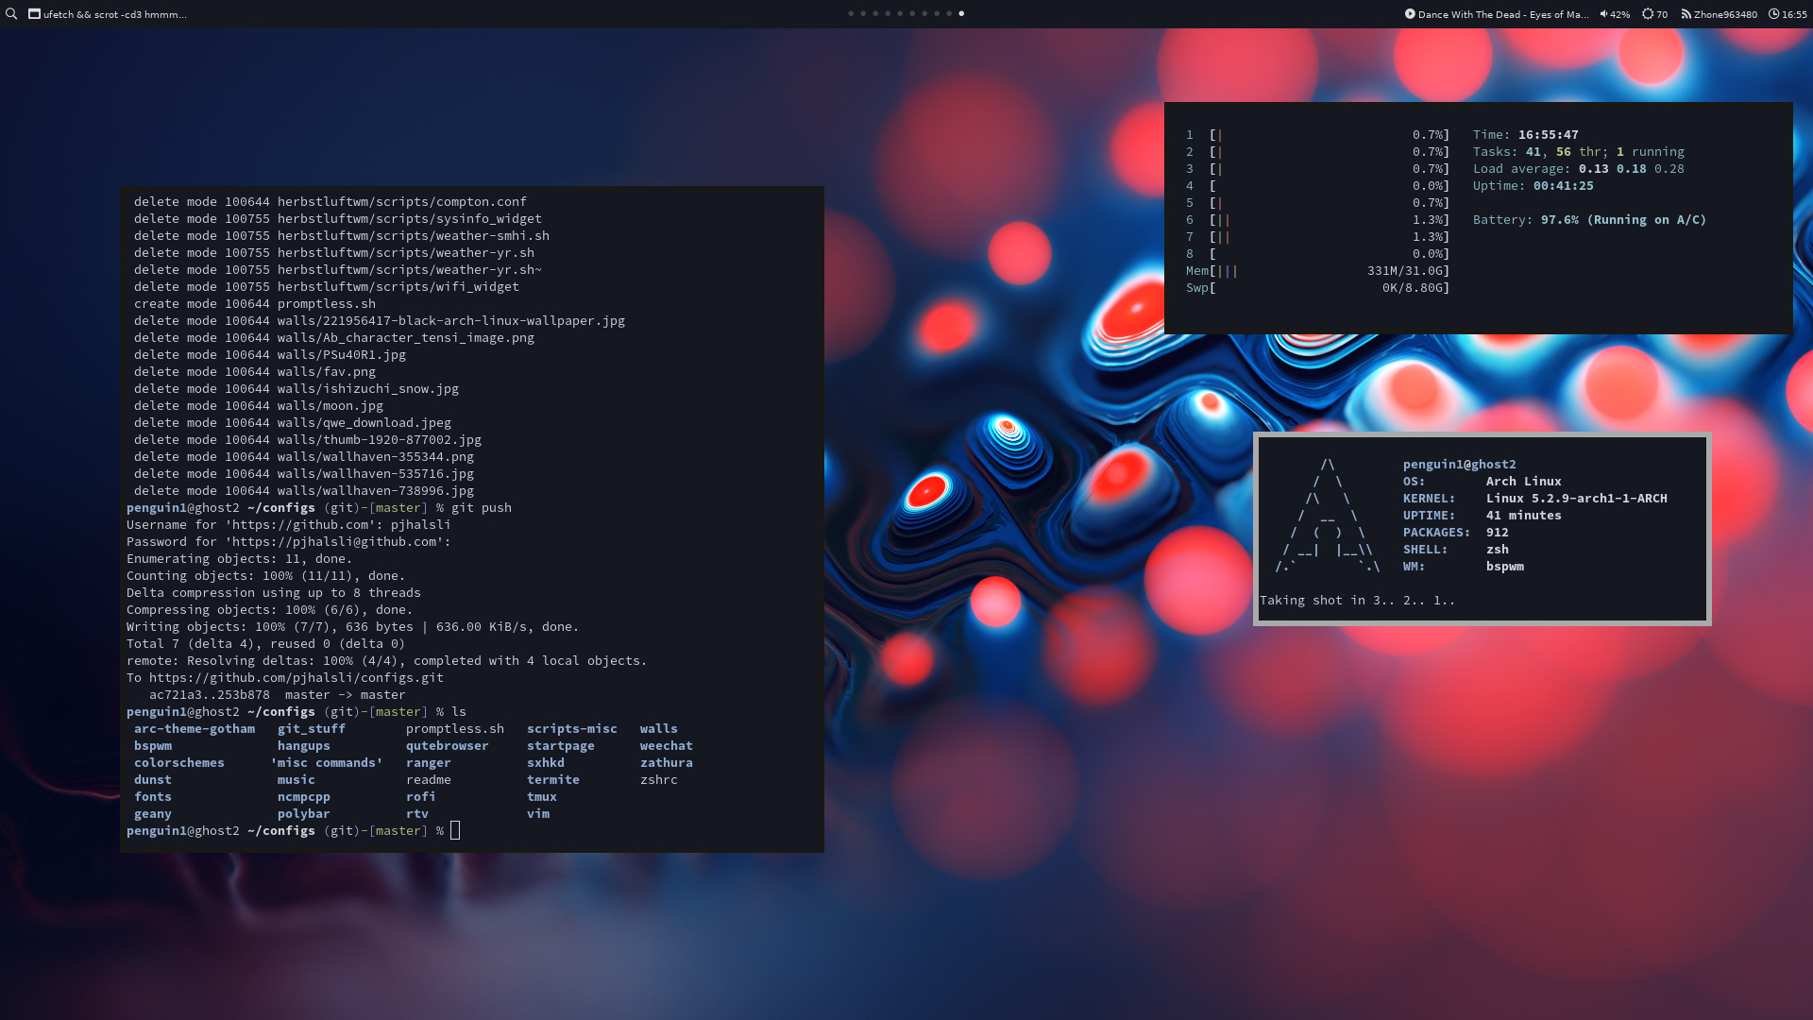Click the 'Taking shot in 3.. 2.. 1..' text
This screenshot has height=1020, width=1813.
click(x=1358, y=600)
